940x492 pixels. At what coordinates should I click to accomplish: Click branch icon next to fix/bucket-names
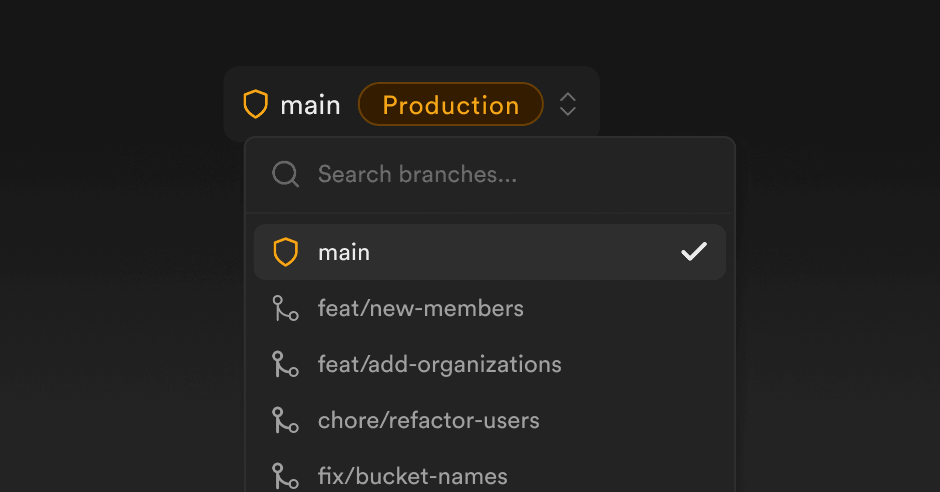tap(285, 476)
